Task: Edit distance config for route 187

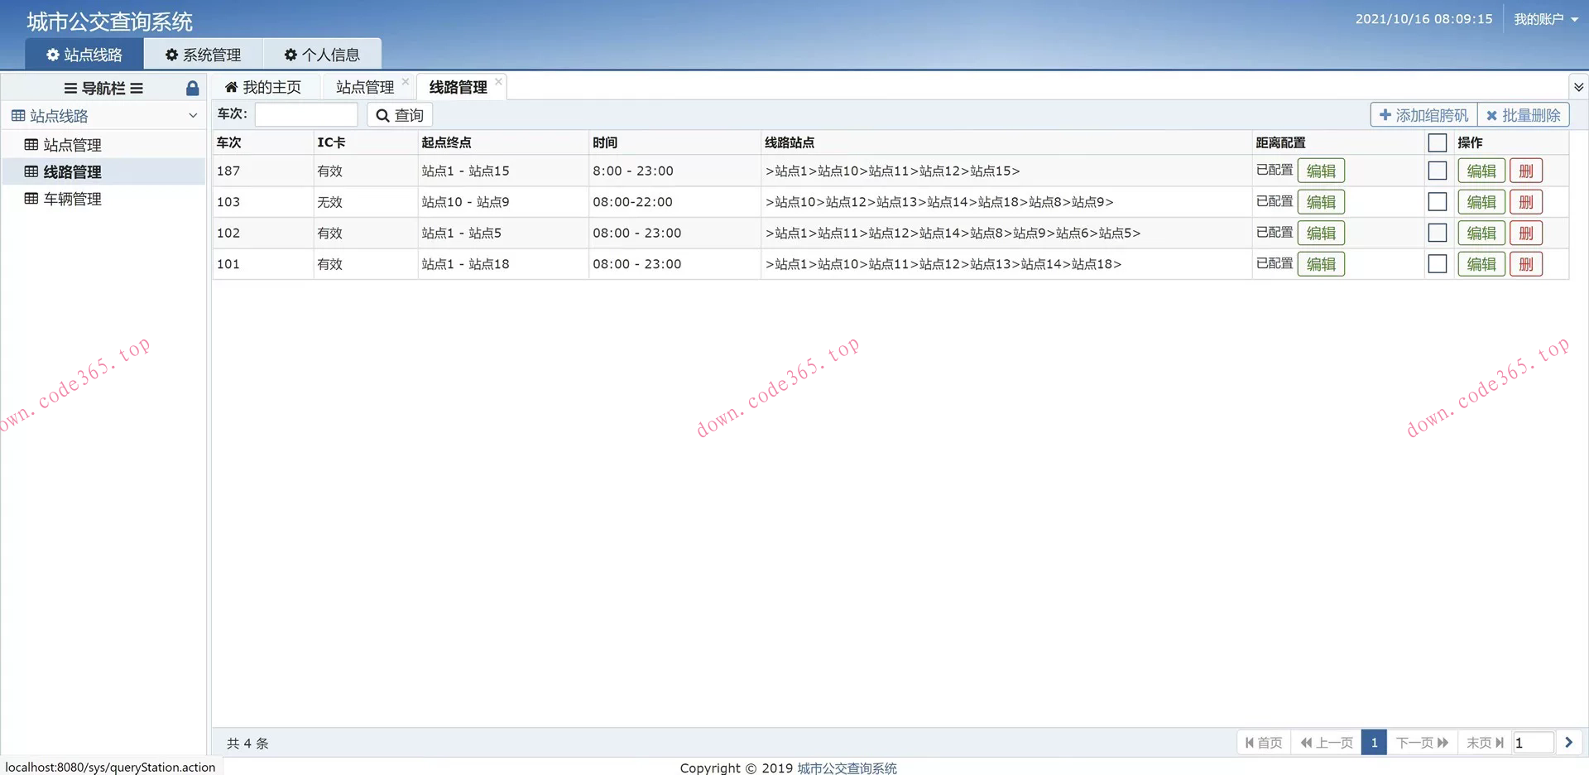Action: pyautogui.click(x=1321, y=171)
